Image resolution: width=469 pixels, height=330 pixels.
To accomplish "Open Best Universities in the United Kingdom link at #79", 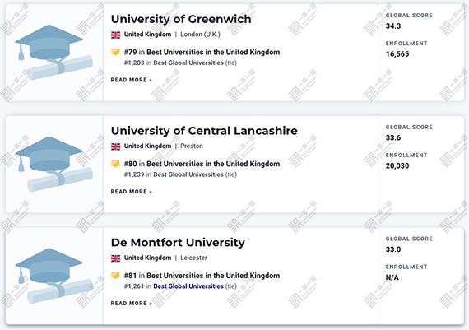I will (x=213, y=53).
